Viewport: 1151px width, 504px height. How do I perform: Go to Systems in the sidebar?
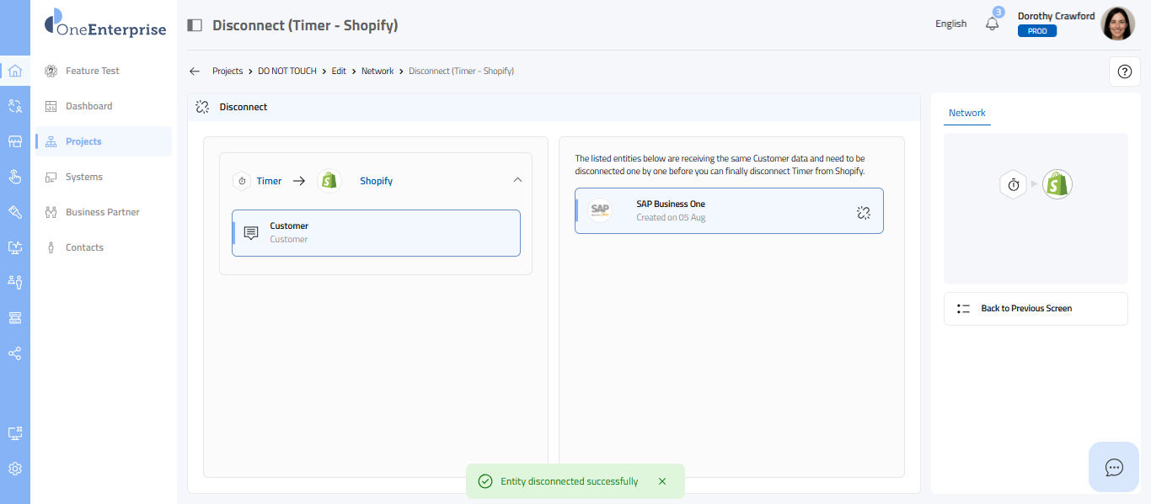[x=84, y=177]
